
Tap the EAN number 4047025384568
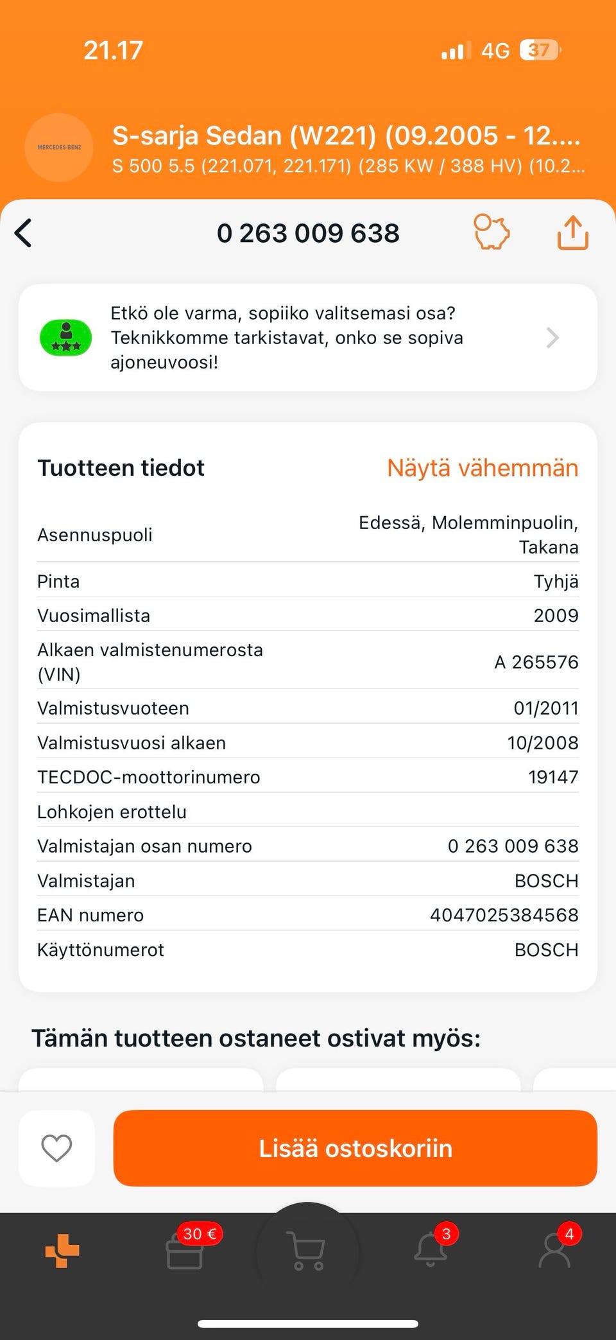(x=504, y=915)
